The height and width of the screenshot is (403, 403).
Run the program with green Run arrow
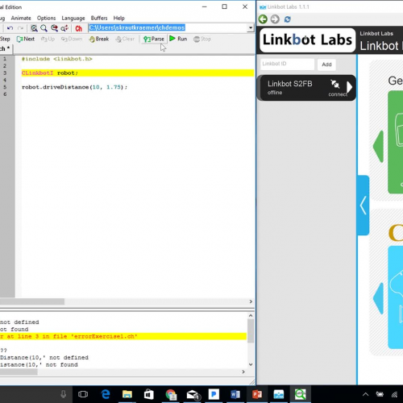coord(178,39)
